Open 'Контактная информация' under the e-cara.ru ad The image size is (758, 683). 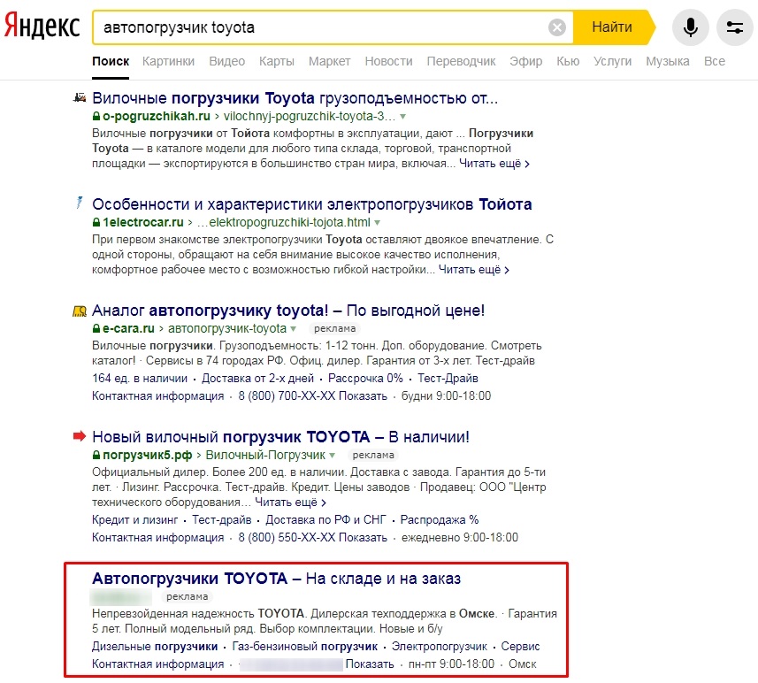coord(158,395)
